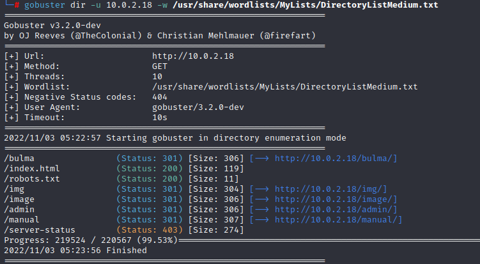Open the http://10.0.2.18/manual/ redirect link
The height and width of the screenshot is (264, 480).
pyautogui.click(x=339, y=219)
